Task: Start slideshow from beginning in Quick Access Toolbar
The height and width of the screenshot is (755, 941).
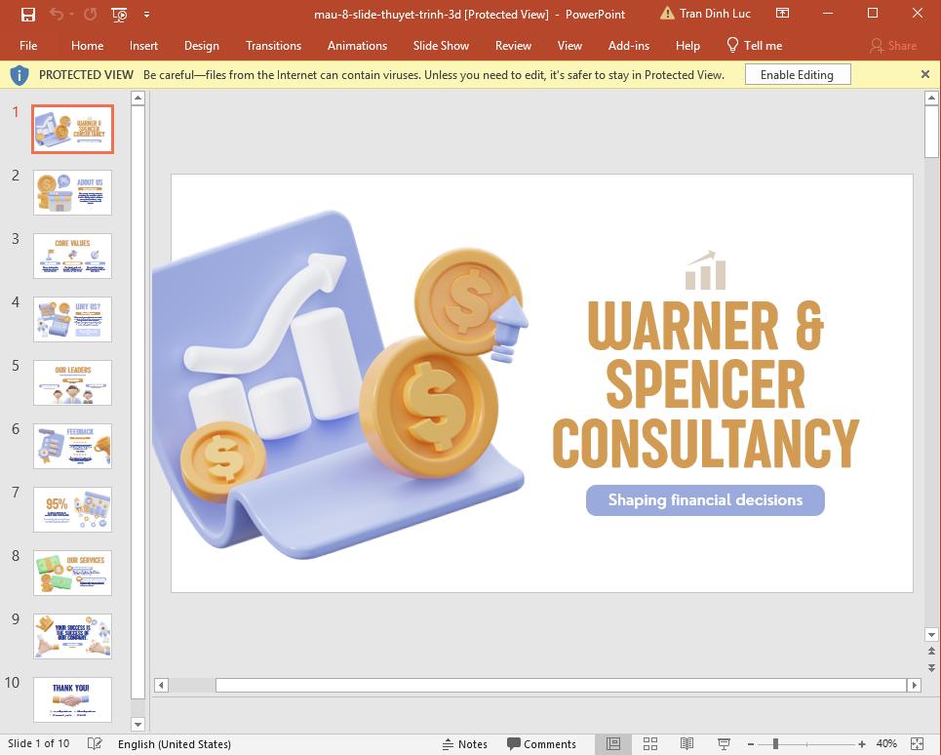Action: (119, 15)
